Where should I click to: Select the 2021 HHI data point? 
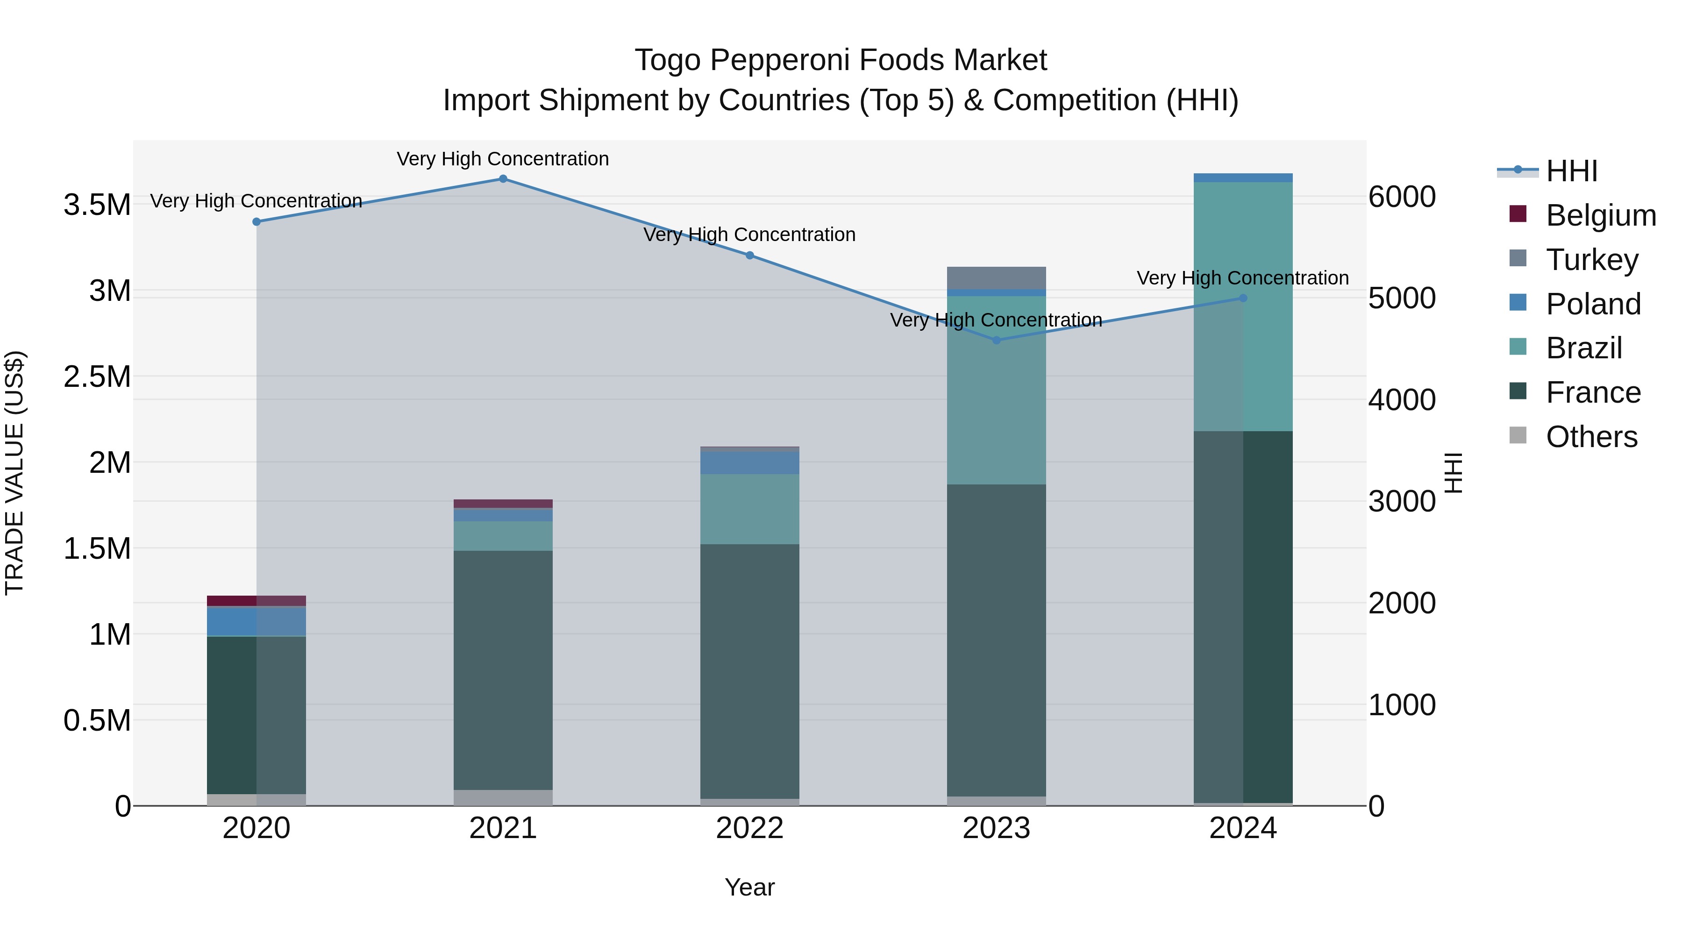tap(503, 179)
